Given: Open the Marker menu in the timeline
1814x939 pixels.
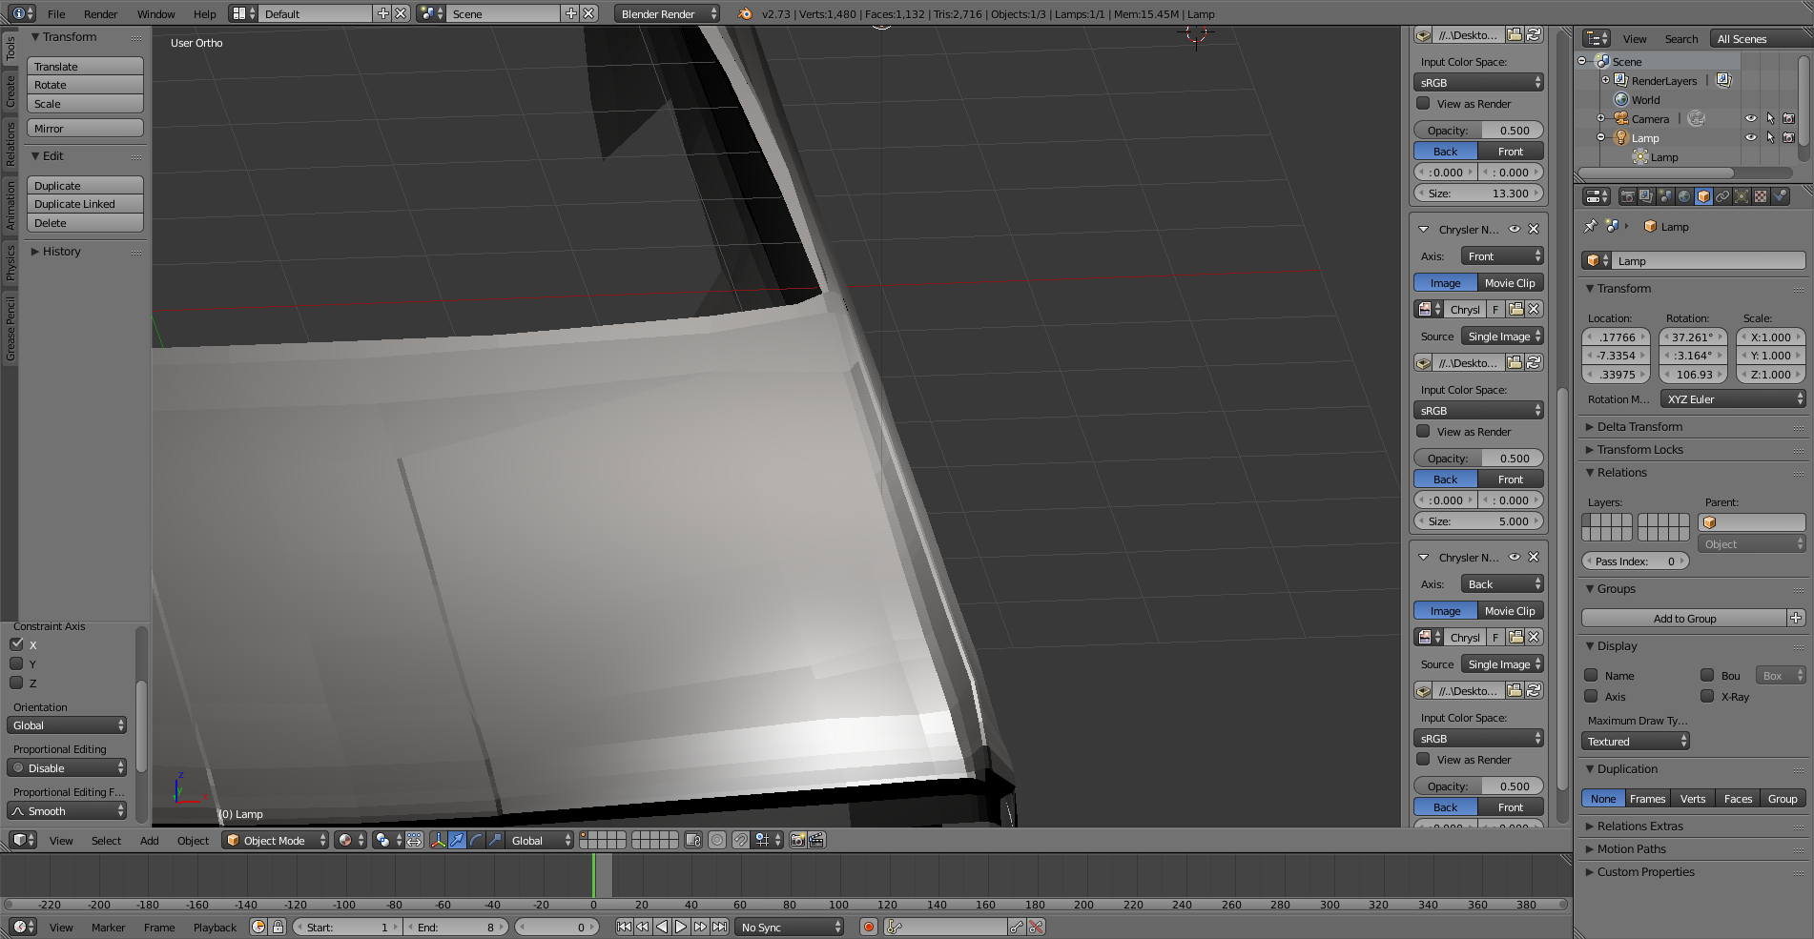Looking at the screenshot, I should (x=108, y=928).
